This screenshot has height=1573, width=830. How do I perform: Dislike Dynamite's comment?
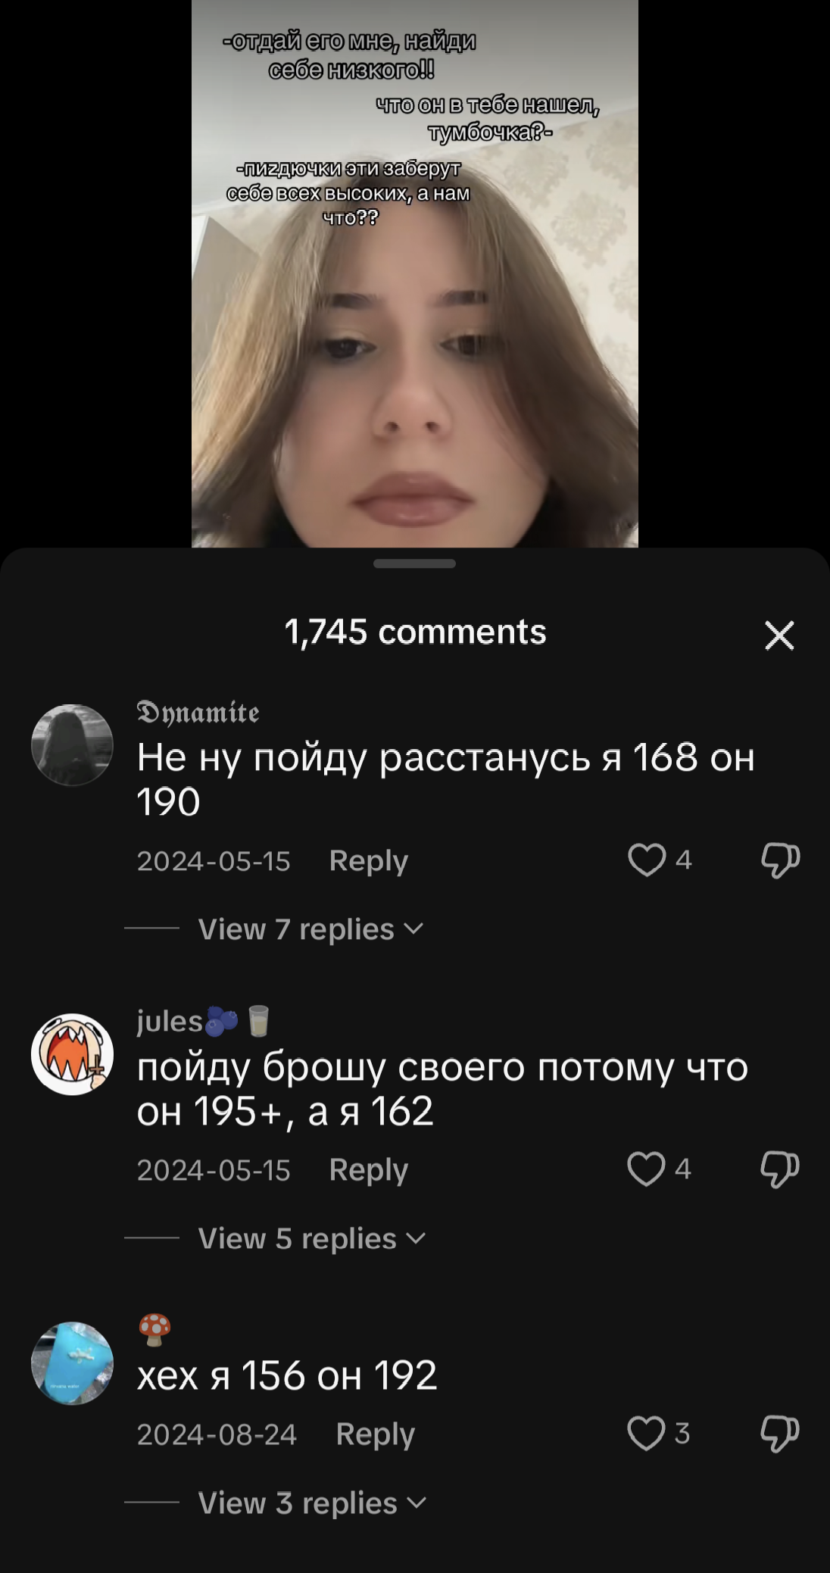tap(780, 860)
